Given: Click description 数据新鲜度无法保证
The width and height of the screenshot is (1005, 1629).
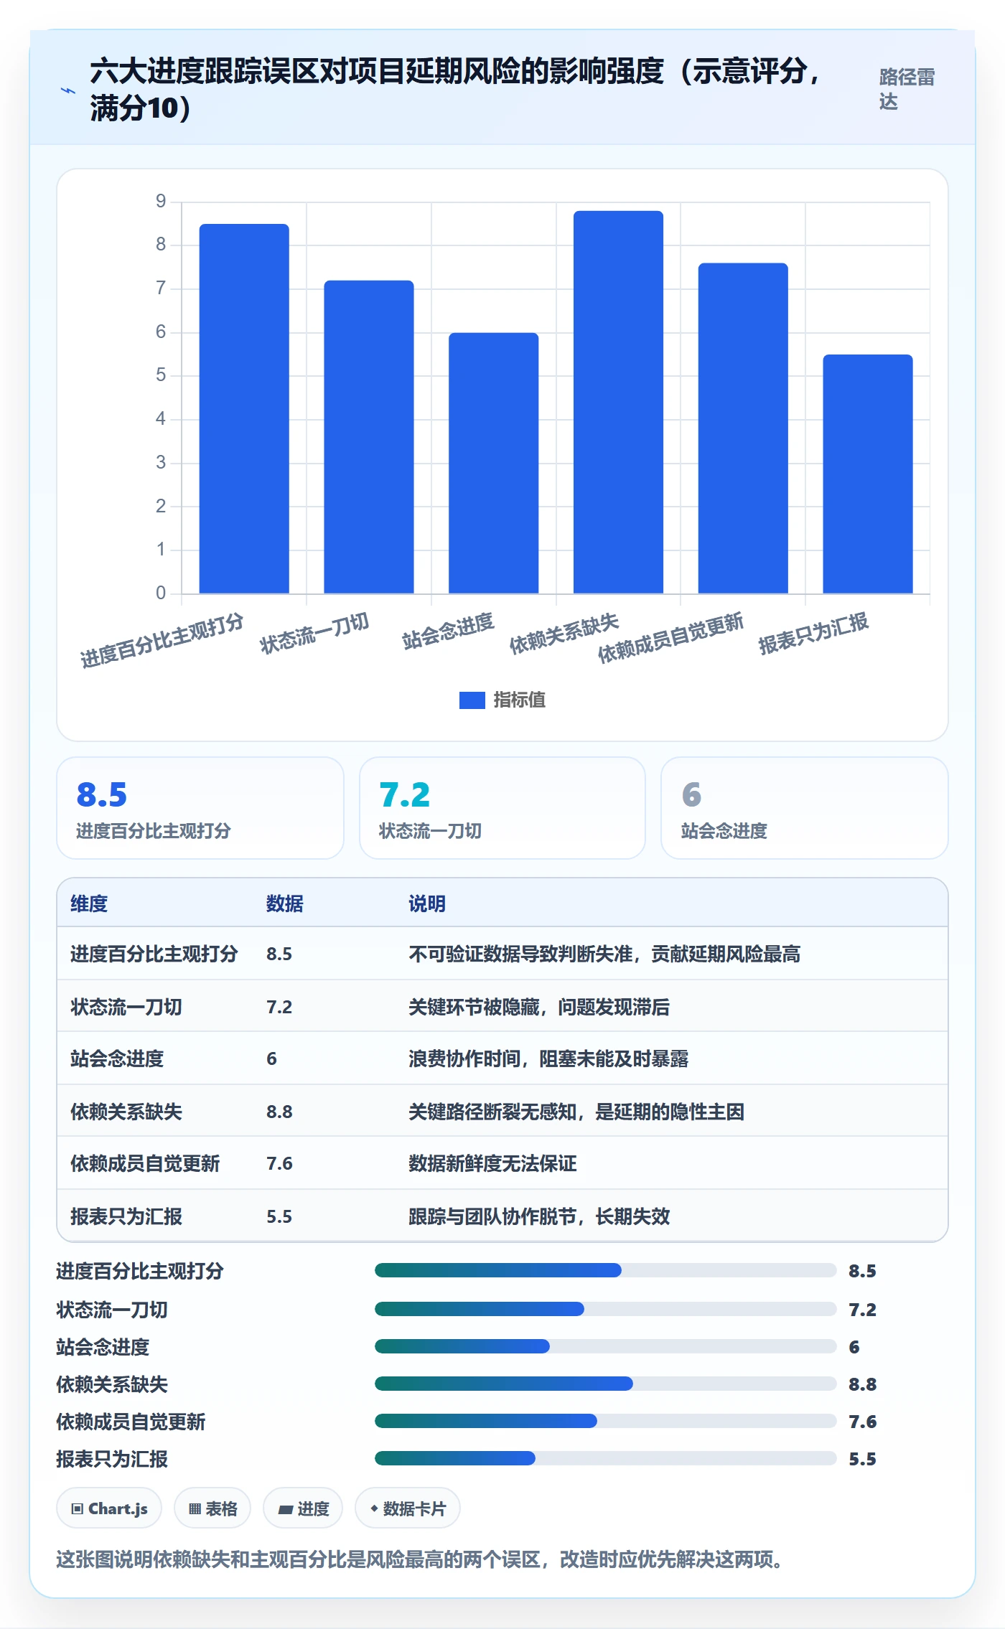Looking at the screenshot, I should (x=492, y=1163).
